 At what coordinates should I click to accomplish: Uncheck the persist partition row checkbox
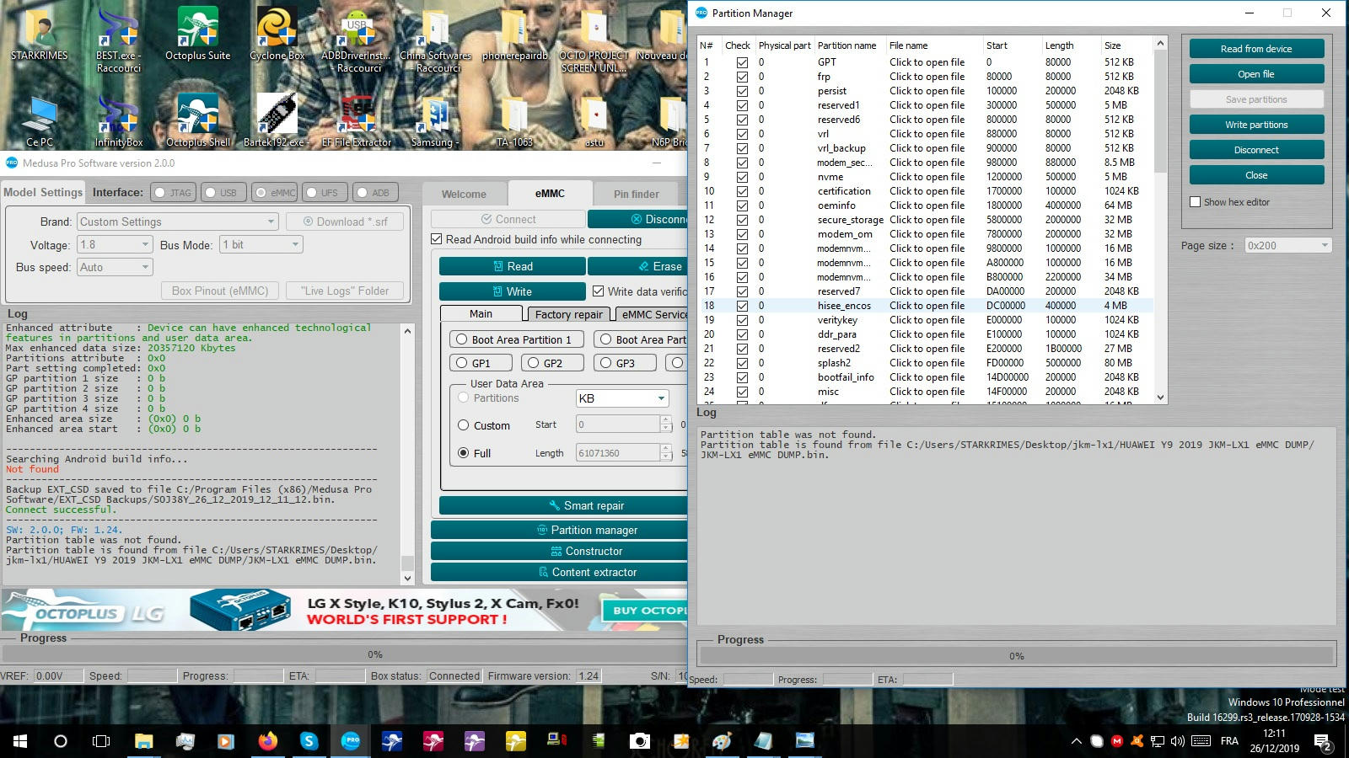[742, 91]
